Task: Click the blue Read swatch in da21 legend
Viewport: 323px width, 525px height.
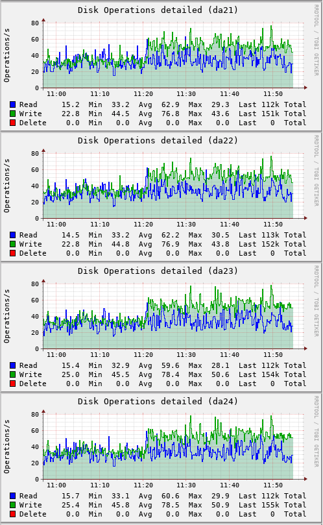Action: [x=13, y=104]
